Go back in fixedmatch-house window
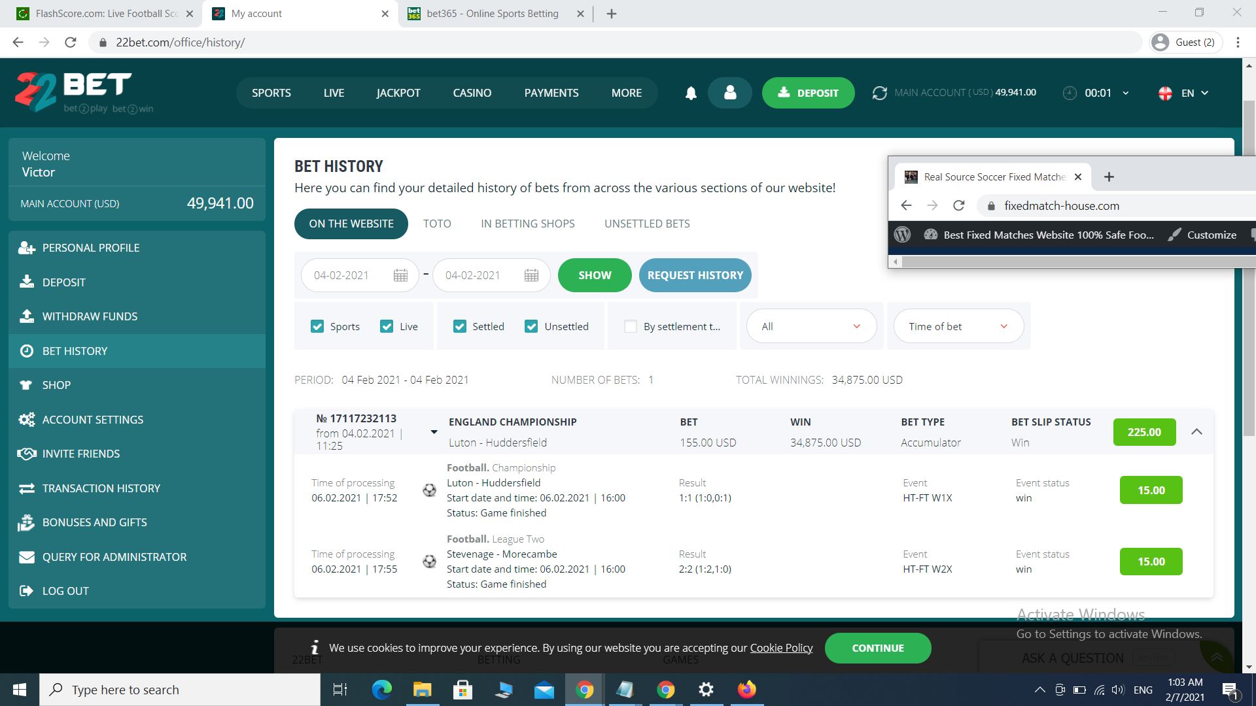 (x=906, y=205)
